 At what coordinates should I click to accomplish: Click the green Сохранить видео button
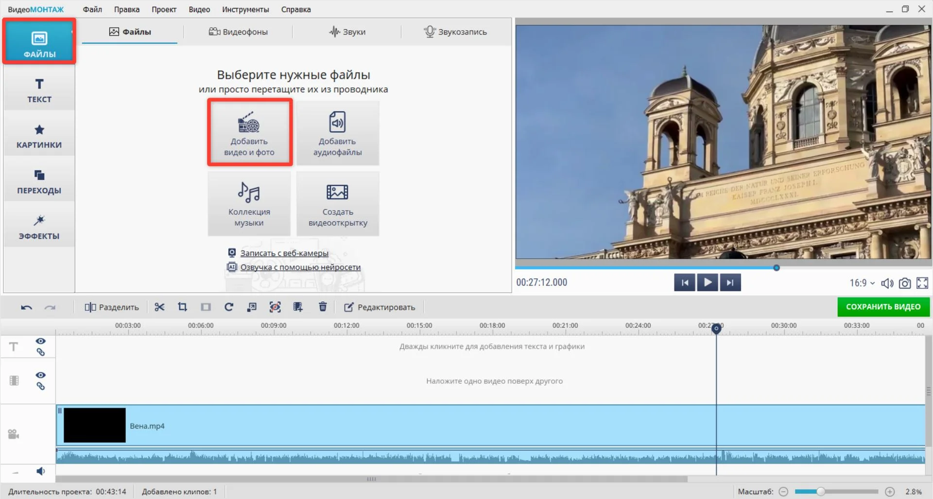(883, 307)
